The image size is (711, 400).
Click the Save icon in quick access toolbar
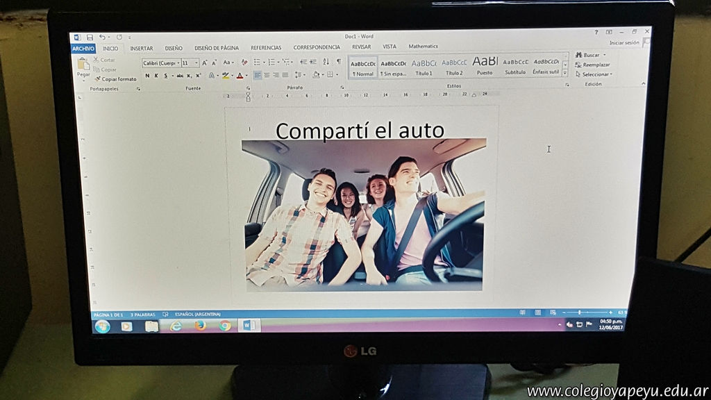coord(90,37)
